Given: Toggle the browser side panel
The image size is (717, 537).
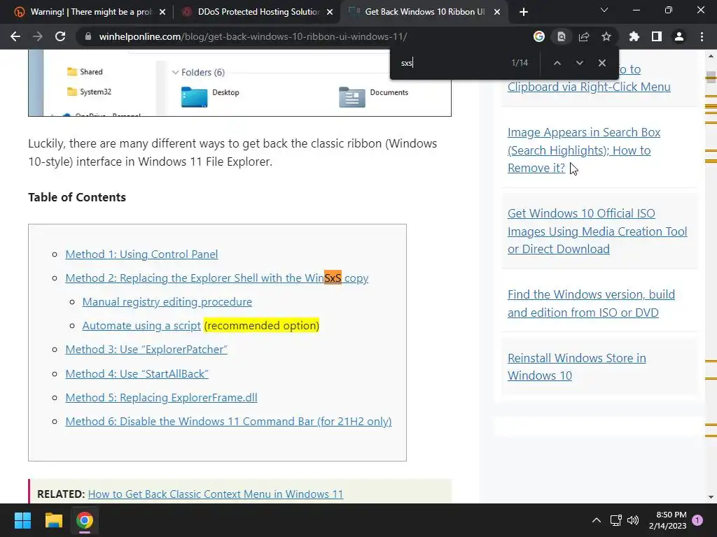Looking at the screenshot, I should point(657,36).
